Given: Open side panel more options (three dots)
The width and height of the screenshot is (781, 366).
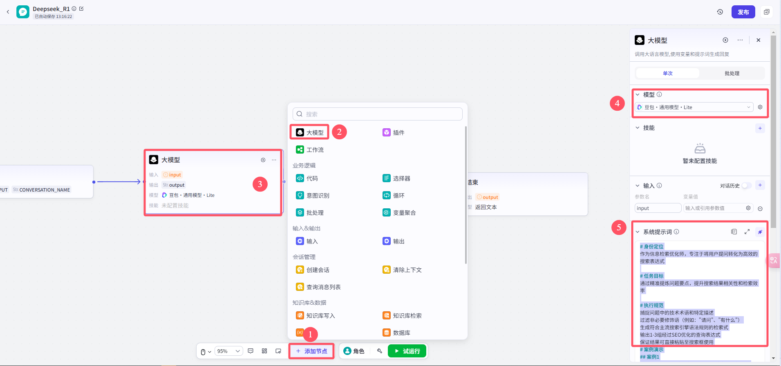Looking at the screenshot, I should click(740, 40).
